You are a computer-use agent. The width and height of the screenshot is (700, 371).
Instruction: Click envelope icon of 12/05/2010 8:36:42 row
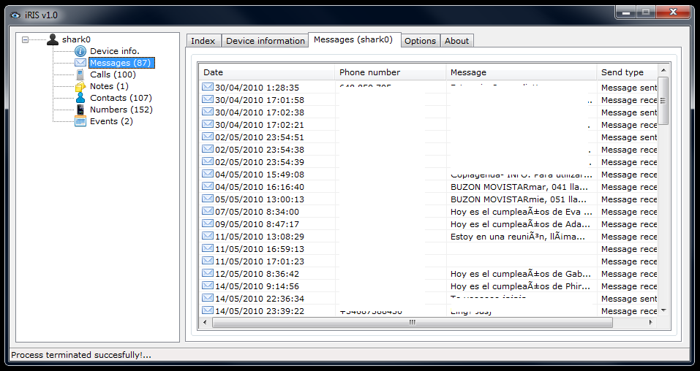click(x=208, y=273)
